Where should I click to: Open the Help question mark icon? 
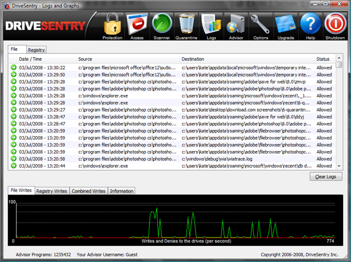[x=310, y=26]
